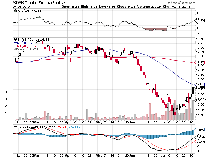This screenshot has width=209, height=158.
Task: Click the Jun label on the price chart axis
Action: coord(132,122)
